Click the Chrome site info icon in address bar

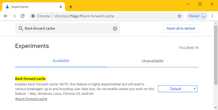pyautogui.click(x=33, y=16)
